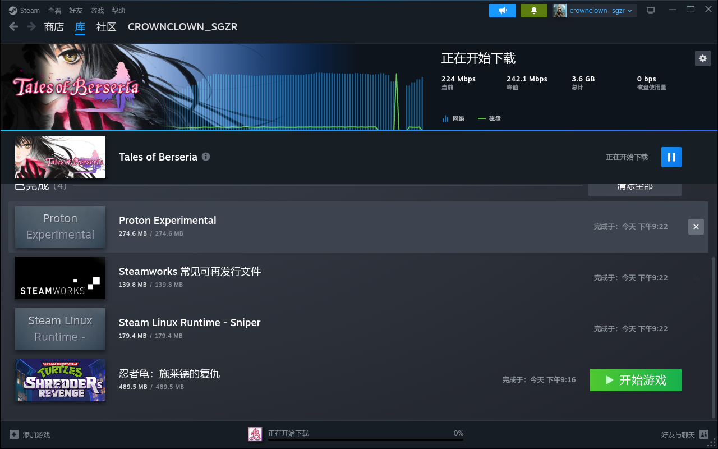Switch to the 商店 tab
718x449 pixels.
tap(54, 27)
